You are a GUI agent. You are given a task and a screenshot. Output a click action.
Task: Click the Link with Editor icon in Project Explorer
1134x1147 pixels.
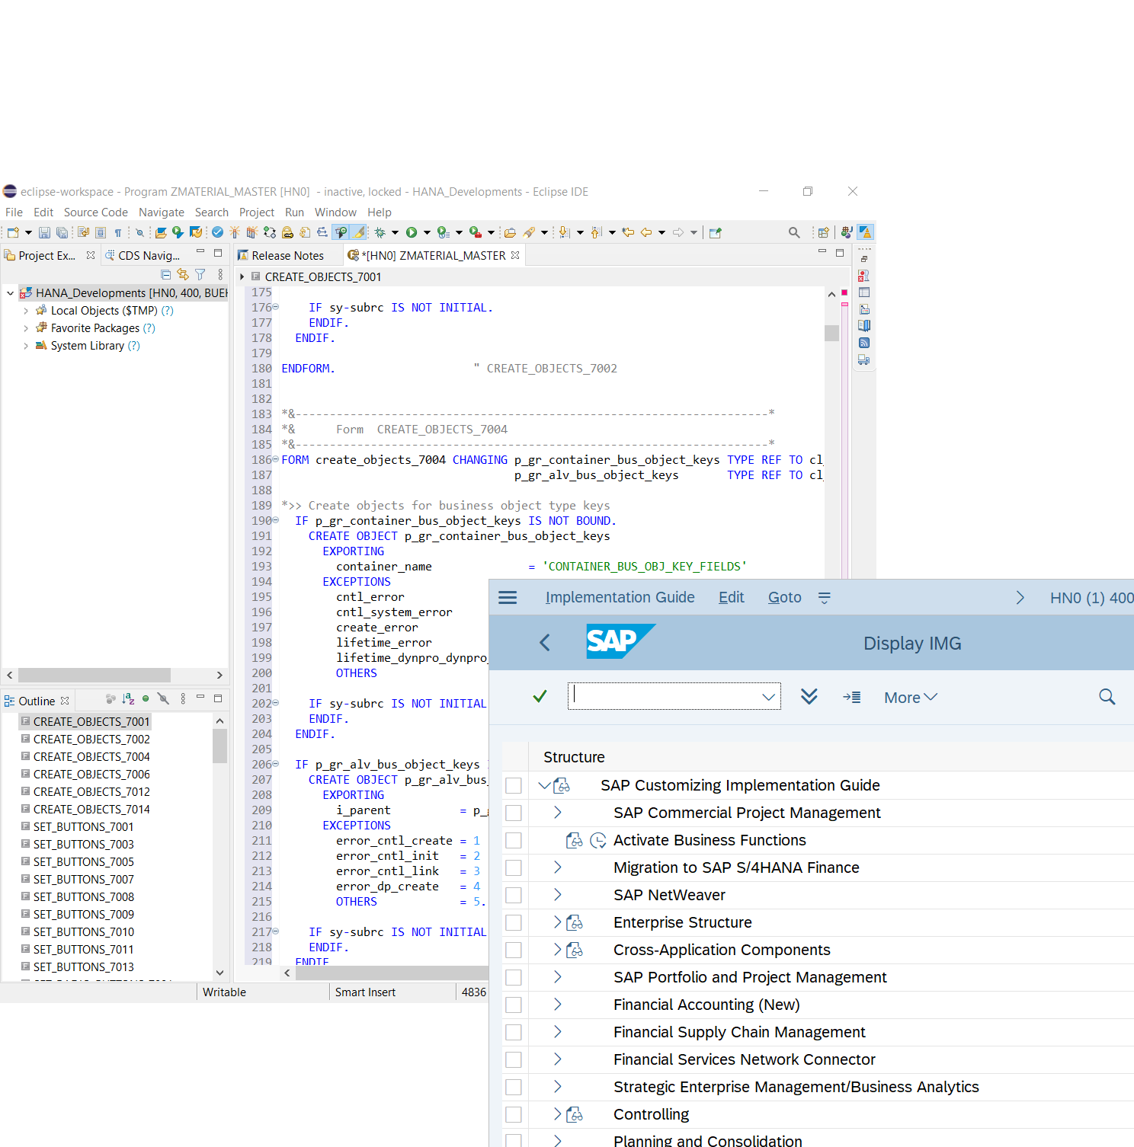tap(183, 274)
